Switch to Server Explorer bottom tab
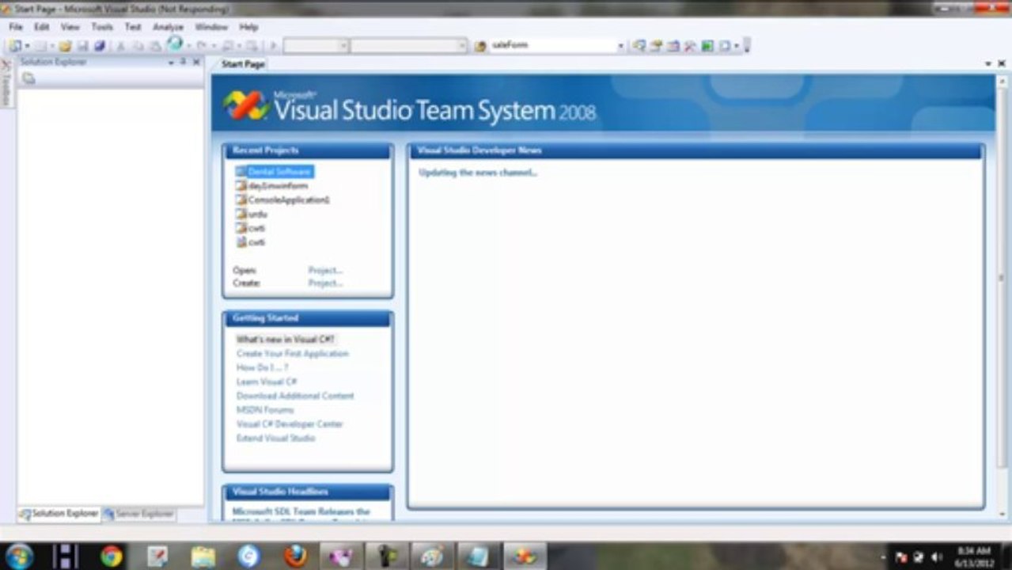Image resolution: width=1012 pixels, height=570 pixels. pyautogui.click(x=138, y=514)
